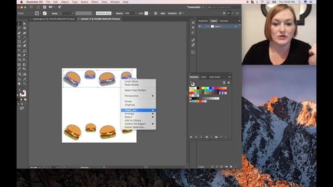The width and height of the screenshot is (333, 187).
Task: Select the Eraser tool
Action: 24,46
